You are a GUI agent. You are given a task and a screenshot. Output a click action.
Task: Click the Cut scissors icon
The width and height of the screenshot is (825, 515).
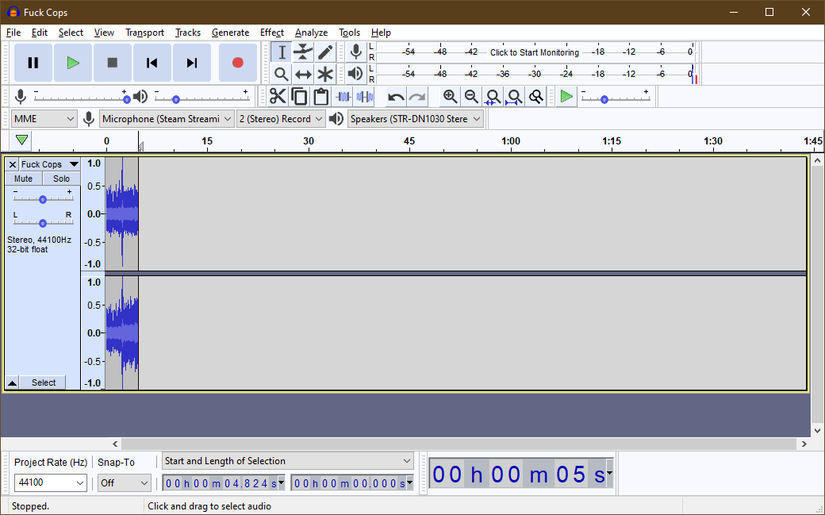tap(278, 97)
